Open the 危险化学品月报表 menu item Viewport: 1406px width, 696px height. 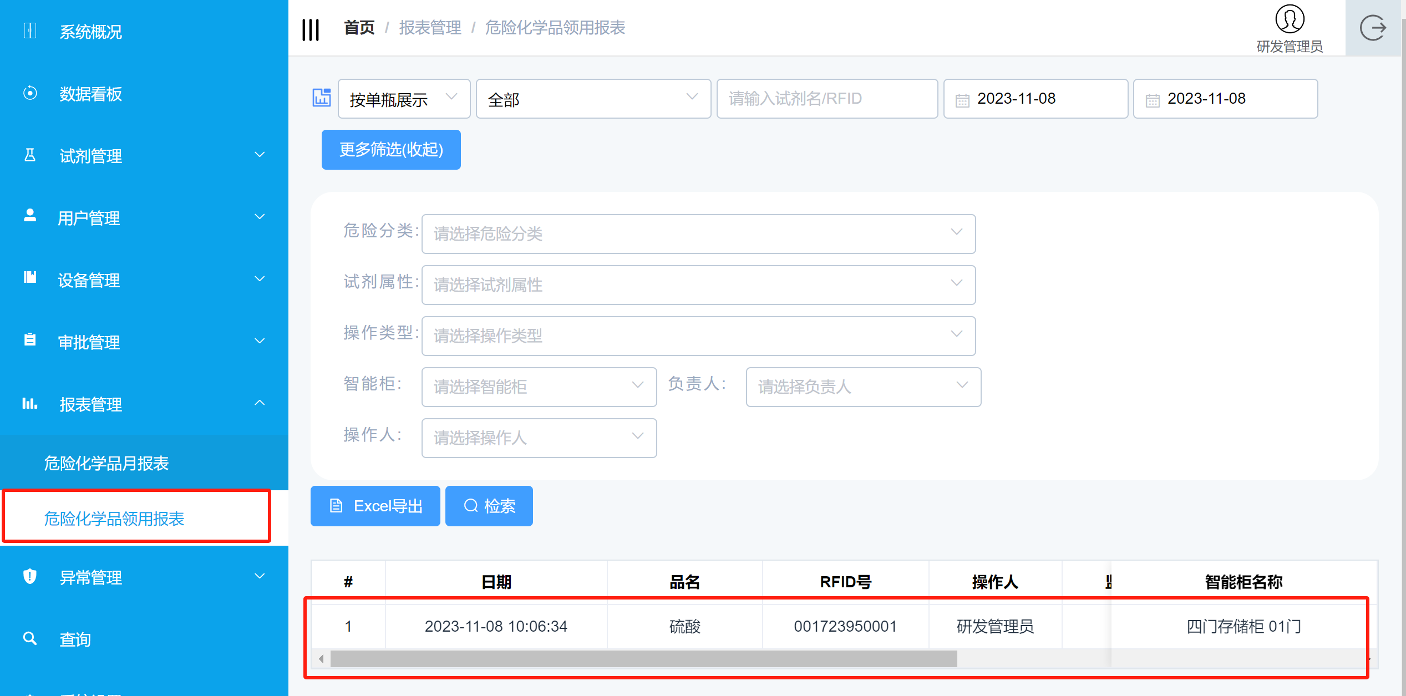tap(106, 463)
